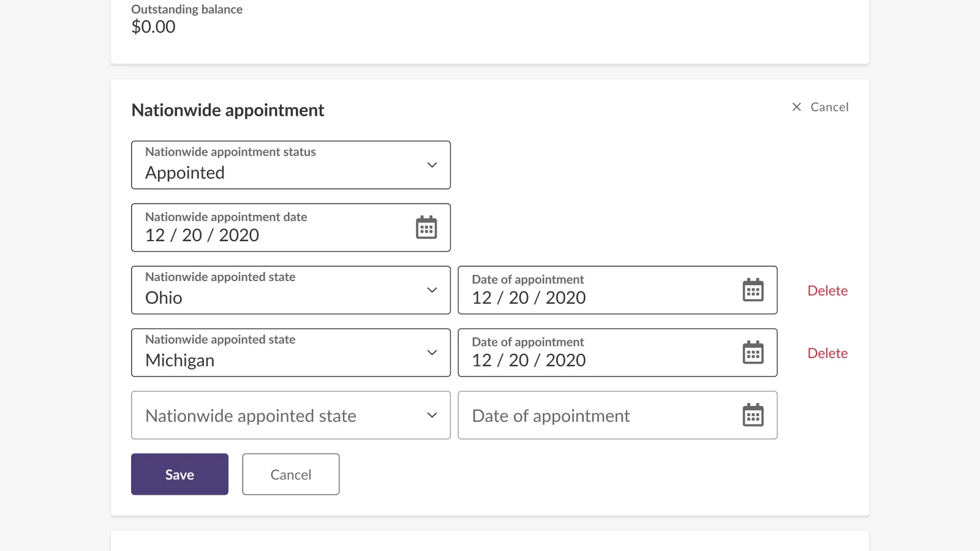This screenshot has width=980, height=551.
Task: Click the Cancel text in section header
Action: point(829,107)
